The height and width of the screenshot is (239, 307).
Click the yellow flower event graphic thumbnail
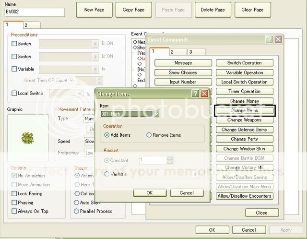tap(28, 137)
